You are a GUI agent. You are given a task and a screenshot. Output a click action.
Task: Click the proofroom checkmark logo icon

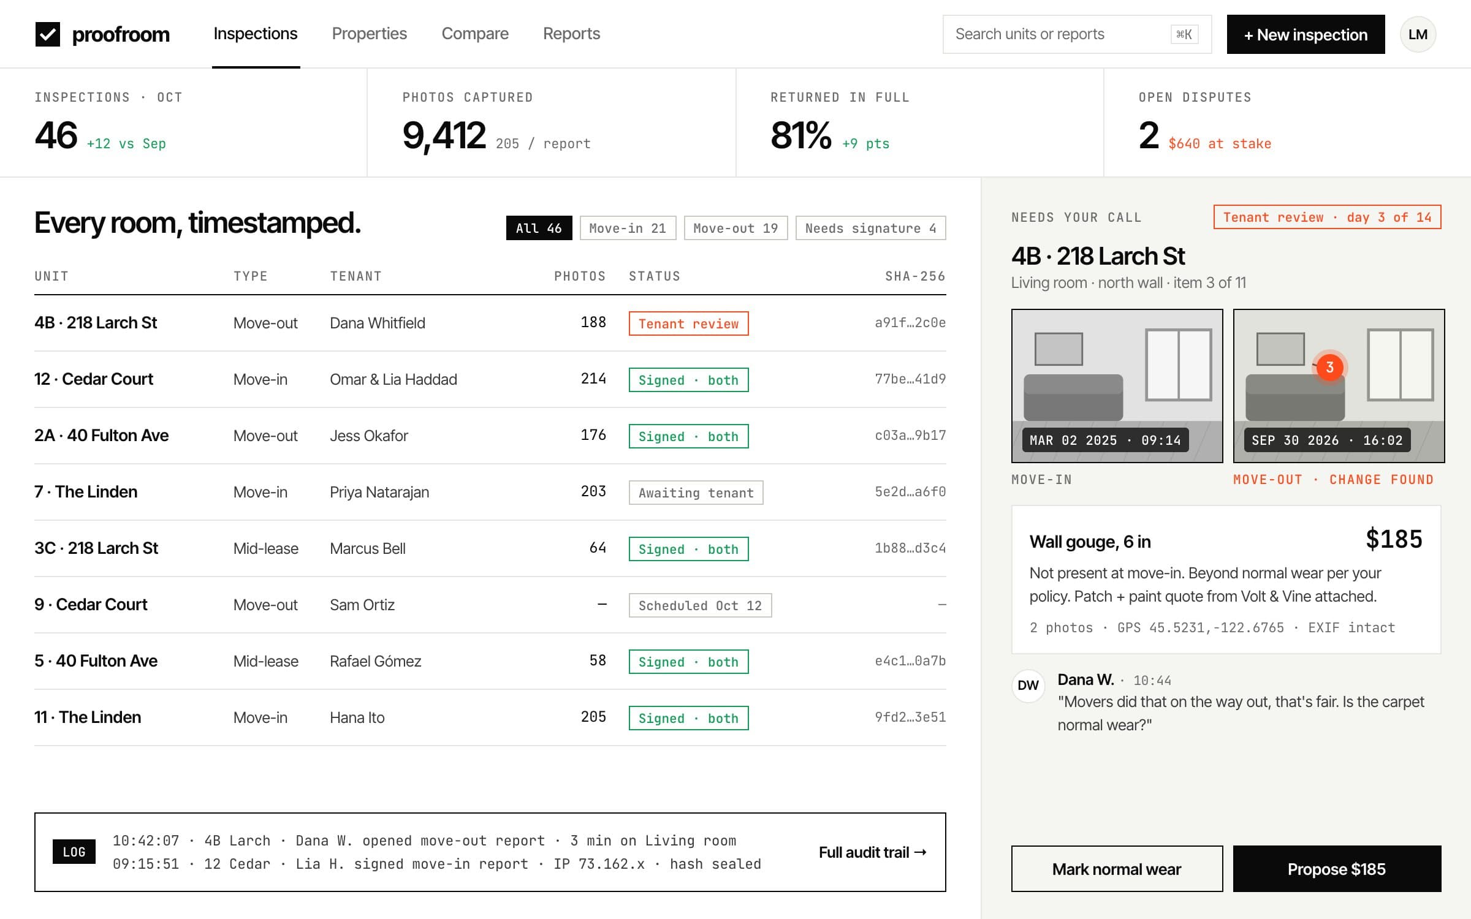tap(48, 34)
